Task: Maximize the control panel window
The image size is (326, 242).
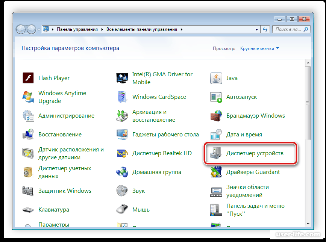Action: coord(292,19)
